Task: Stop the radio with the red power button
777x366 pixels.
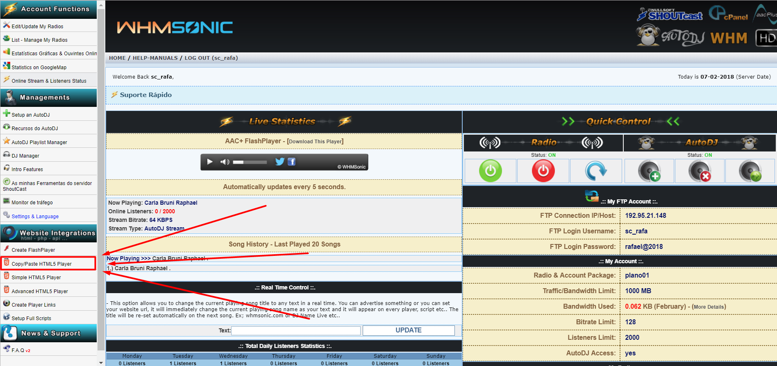Action: tap(543, 171)
